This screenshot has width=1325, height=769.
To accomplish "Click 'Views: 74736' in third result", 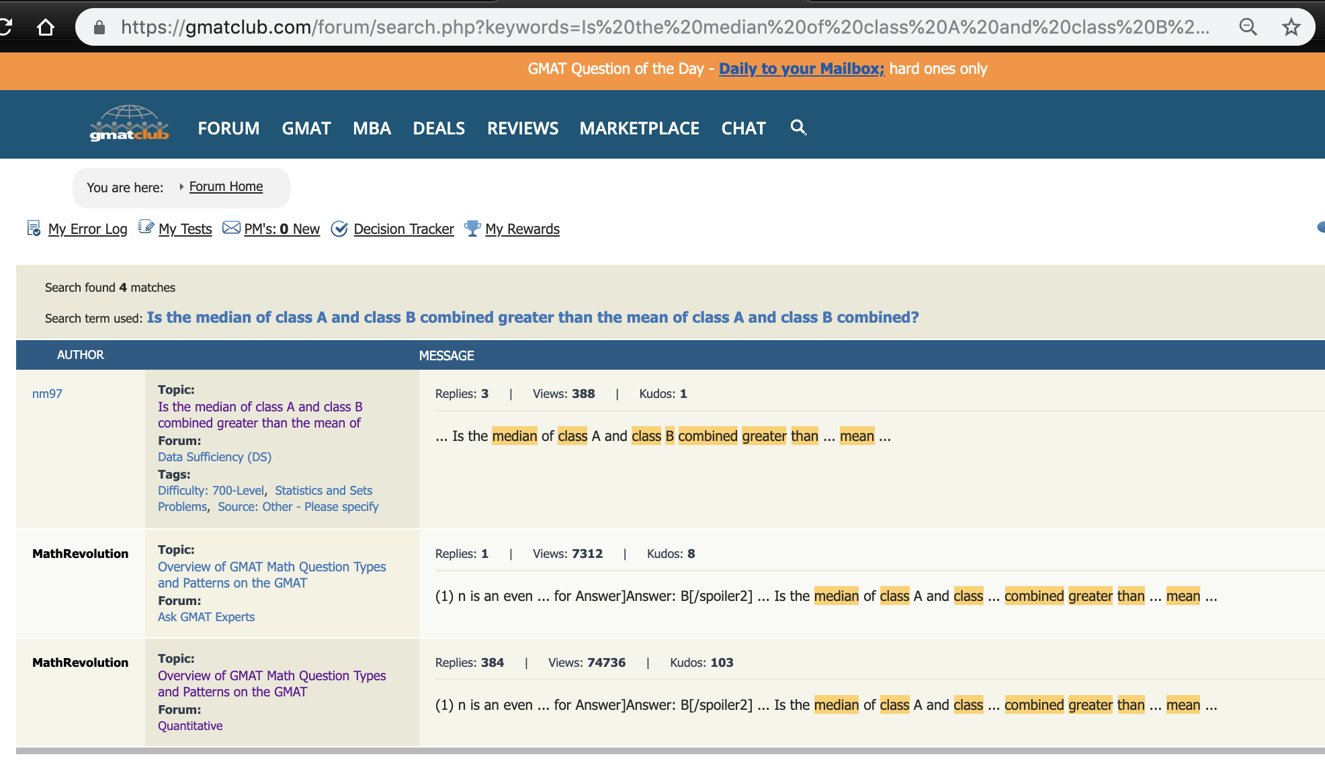I will (x=587, y=663).
